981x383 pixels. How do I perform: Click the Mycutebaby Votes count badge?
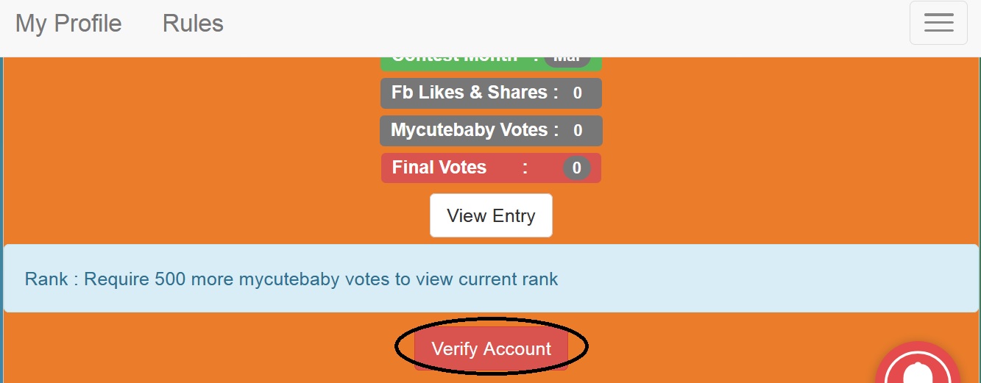tap(578, 131)
